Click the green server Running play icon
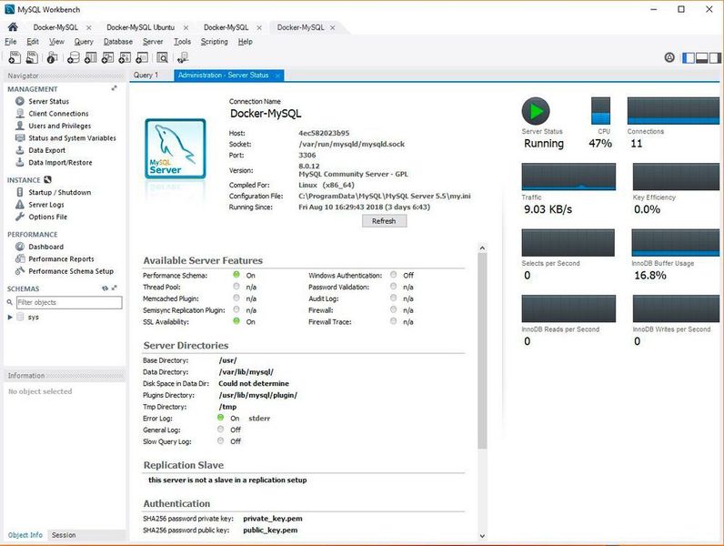 click(536, 111)
